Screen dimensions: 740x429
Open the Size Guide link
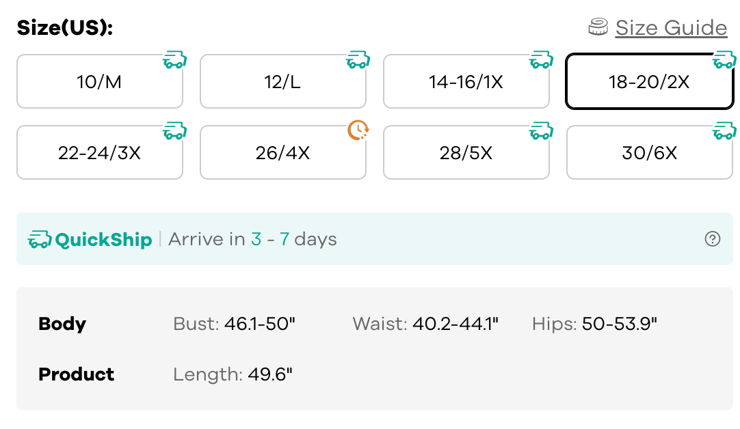pyautogui.click(x=671, y=28)
